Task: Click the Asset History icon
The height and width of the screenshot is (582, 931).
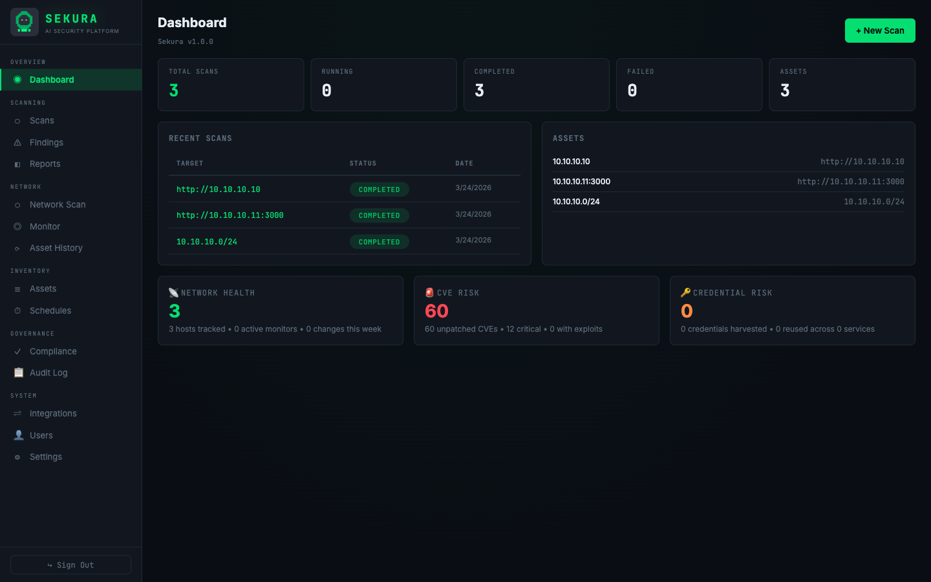Action: coord(18,248)
